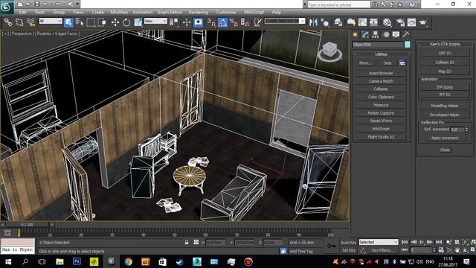The height and width of the screenshot is (268, 476).
Task: Open the Hierarchy panel icon
Action: [376, 35]
